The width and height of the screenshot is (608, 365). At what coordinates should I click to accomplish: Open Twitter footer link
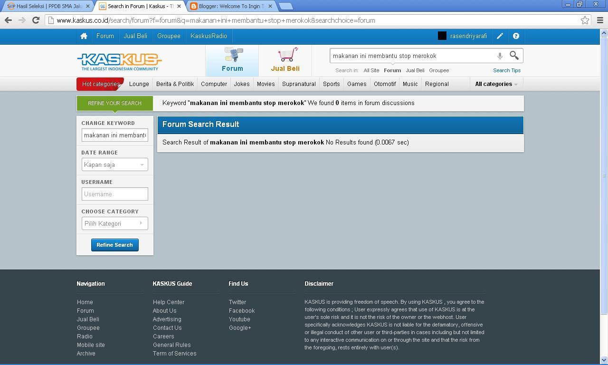(237, 302)
